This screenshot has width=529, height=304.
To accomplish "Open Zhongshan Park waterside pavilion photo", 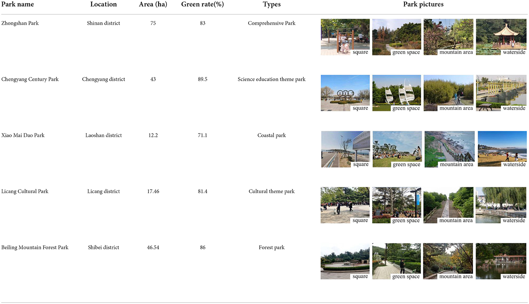I will pyautogui.click(x=501, y=37).
